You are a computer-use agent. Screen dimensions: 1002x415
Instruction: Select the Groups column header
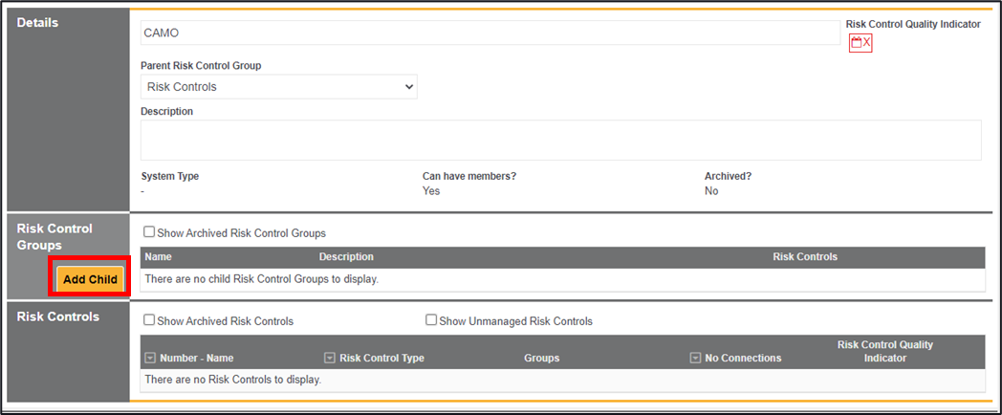tap(541, 359)
